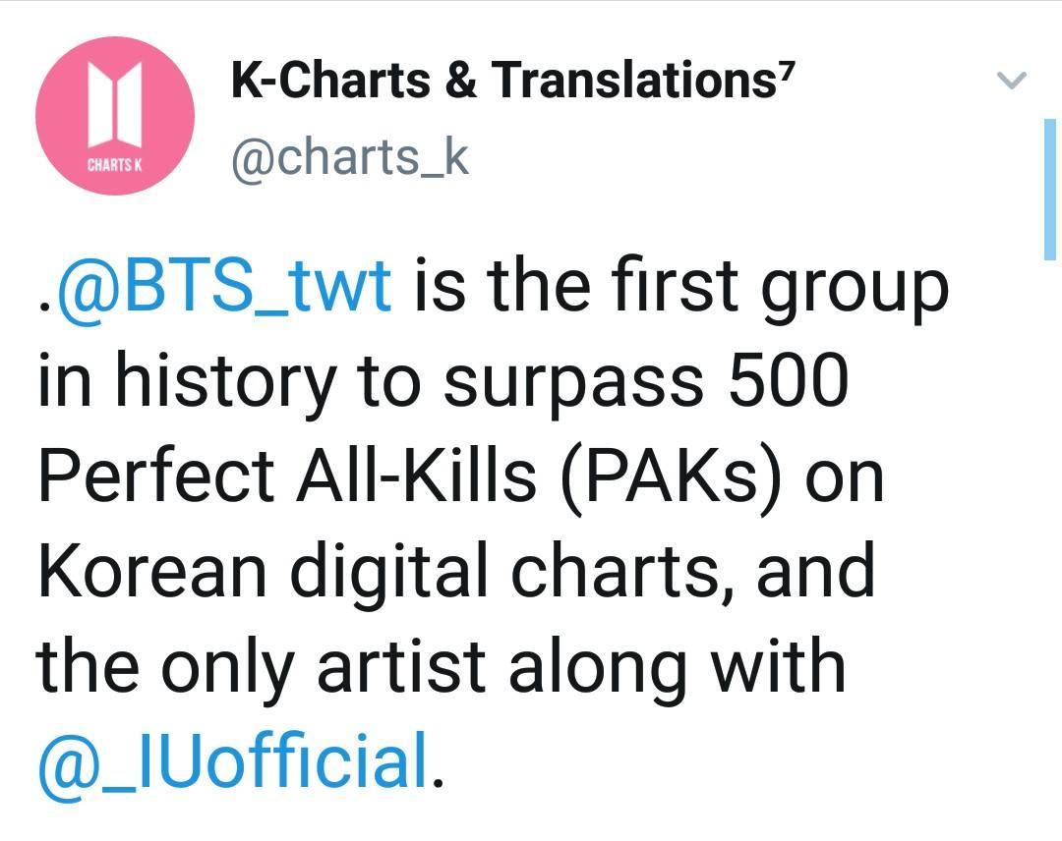Click the text 'Perfect All-Kills'
The width and height of the screenshot is (1062, 841).
[288, 476]
